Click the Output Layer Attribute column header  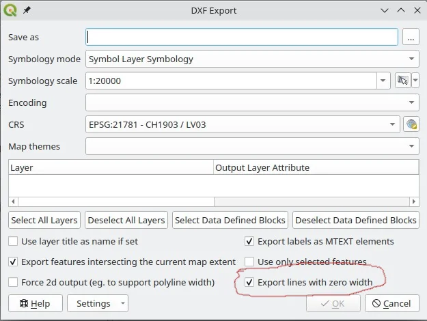316,167
